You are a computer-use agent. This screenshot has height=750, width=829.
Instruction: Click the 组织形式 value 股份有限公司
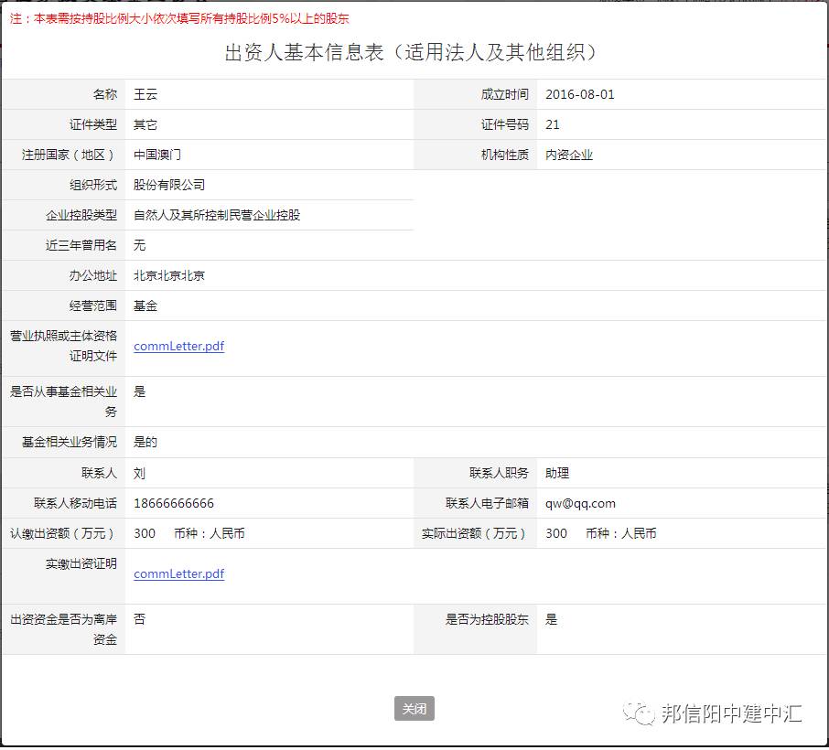point(169,185)
